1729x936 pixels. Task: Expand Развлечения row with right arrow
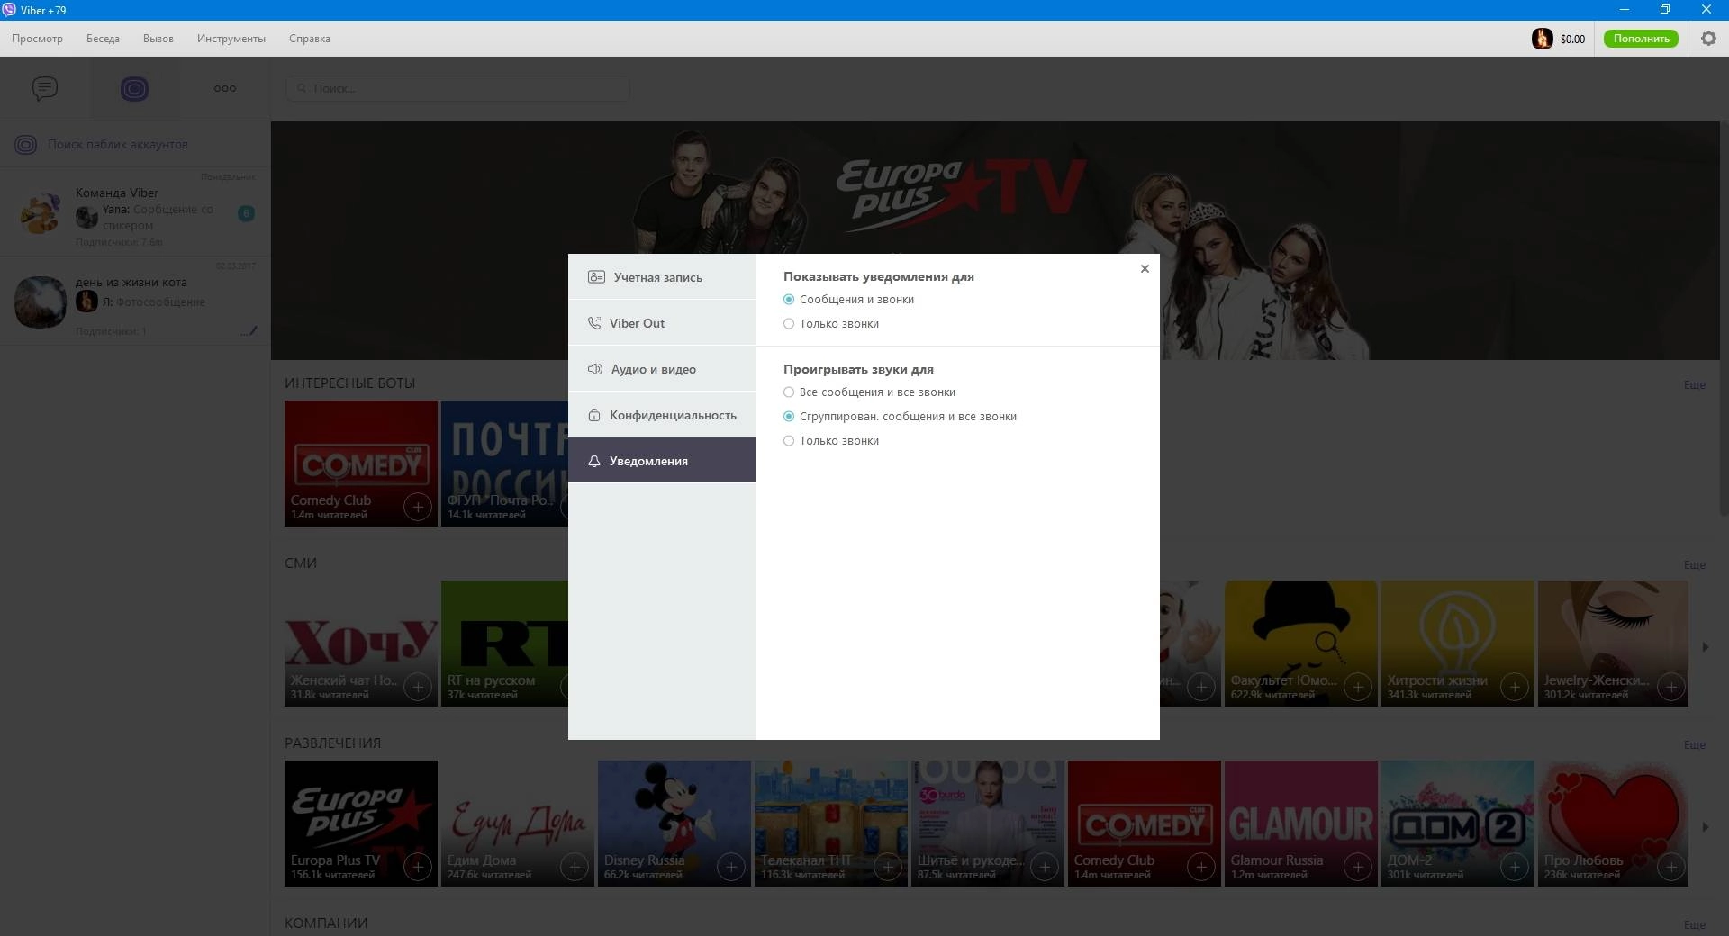tap(1705, 826)
